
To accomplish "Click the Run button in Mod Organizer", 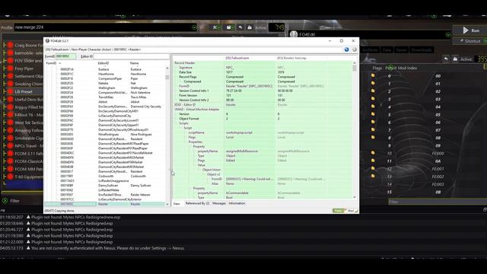I will [471, 30].
